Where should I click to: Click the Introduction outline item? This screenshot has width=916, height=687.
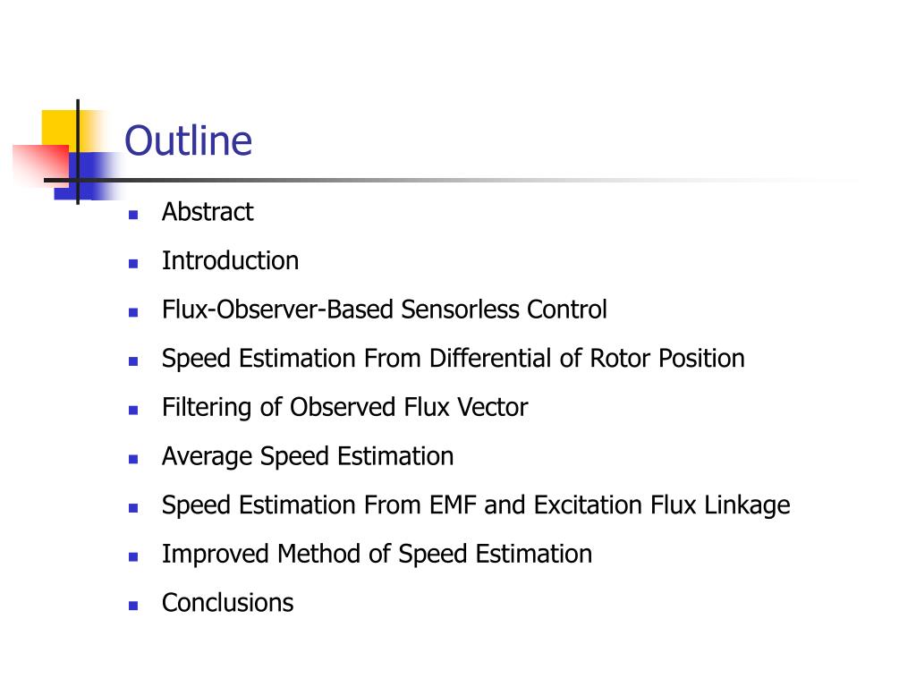click(230, 260)
